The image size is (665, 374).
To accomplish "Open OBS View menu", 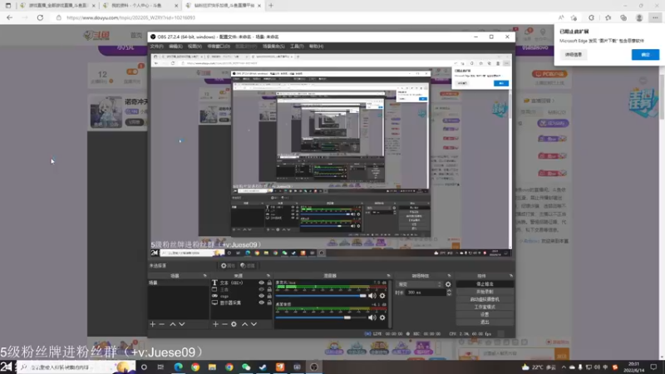I will click(195, 47).
